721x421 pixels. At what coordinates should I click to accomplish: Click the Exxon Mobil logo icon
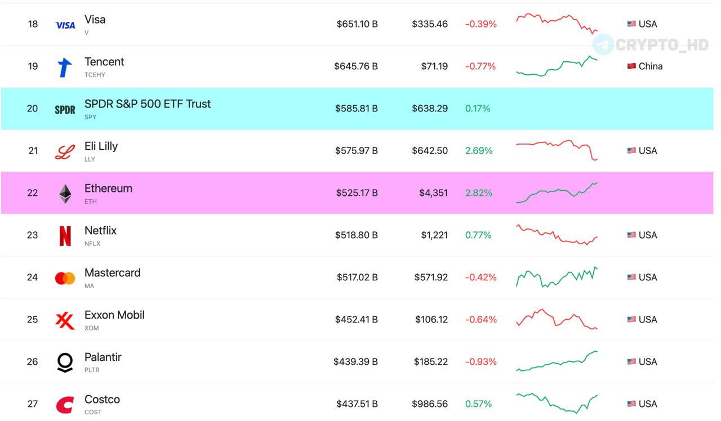click(65, 321)
